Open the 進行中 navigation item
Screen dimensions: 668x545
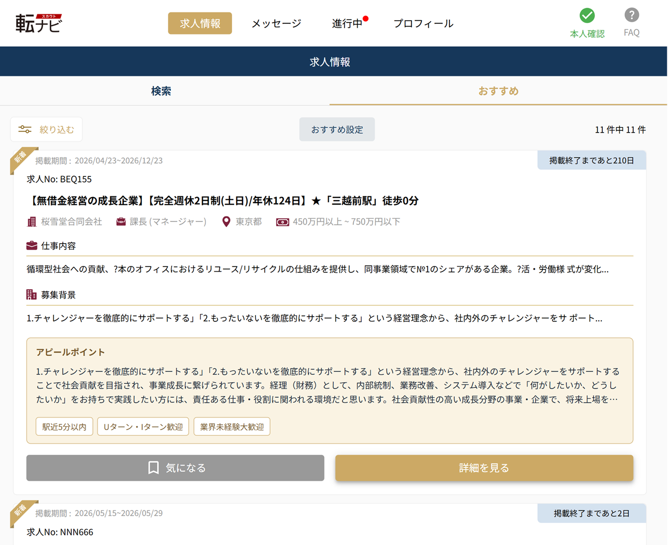pos(347,23)
